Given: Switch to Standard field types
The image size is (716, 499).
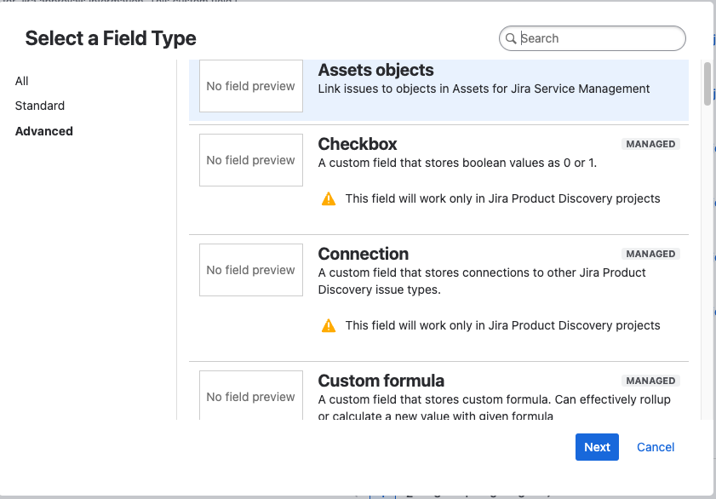Looking at the screenshot, I should pos(40,106).
